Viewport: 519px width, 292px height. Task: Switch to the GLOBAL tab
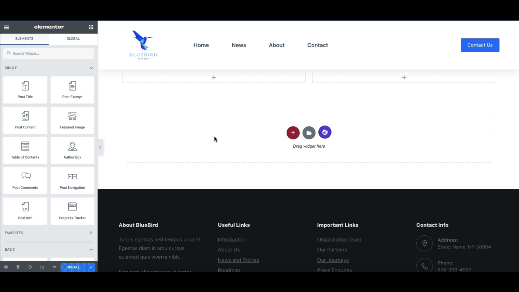pyautogui.click(x=73, y=38)
